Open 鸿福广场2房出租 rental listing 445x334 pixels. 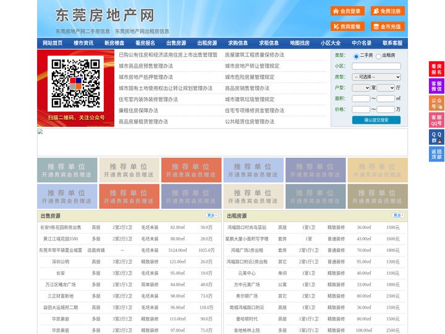coord(247,250)
